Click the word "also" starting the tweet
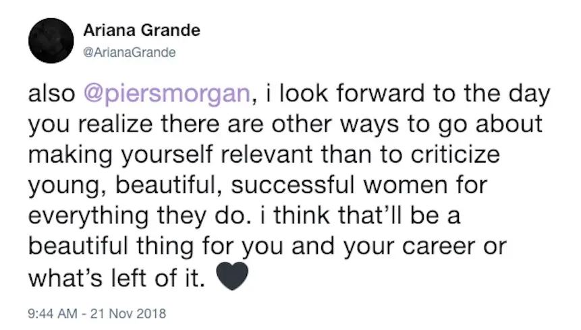The height and width of the screenshot is (330, 581). [51, 93]
